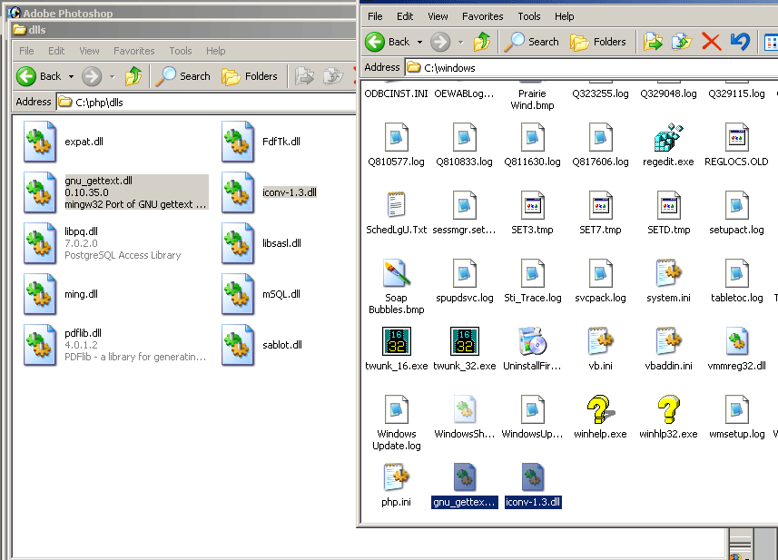Viewport: 778px width, 560px height.
Task: Select sablot.dll file icon
Action: [x=238, y=345]
